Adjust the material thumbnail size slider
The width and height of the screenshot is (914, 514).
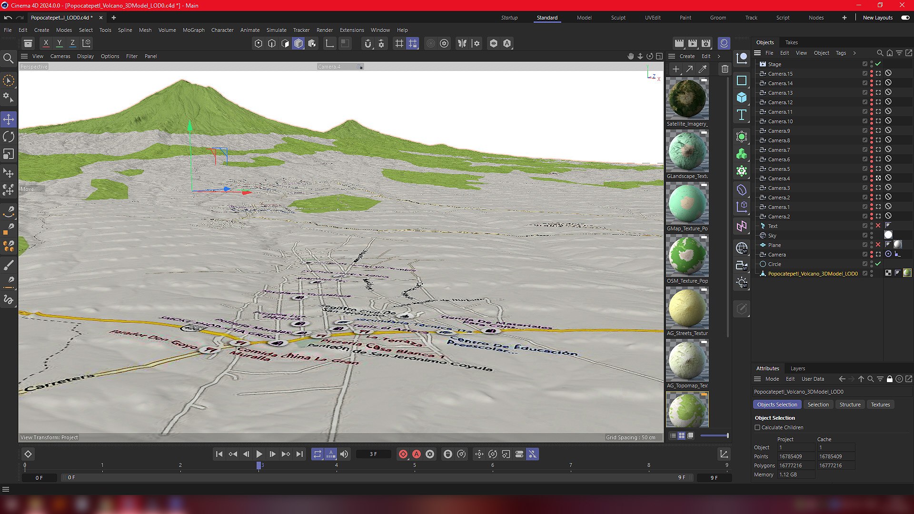tap(714, 435)
